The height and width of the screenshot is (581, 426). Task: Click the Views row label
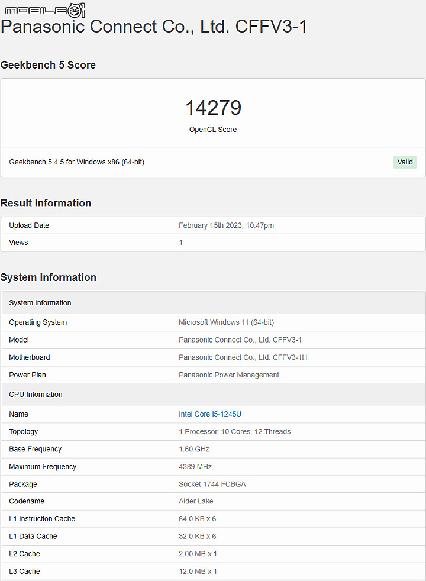pos(18,243)
